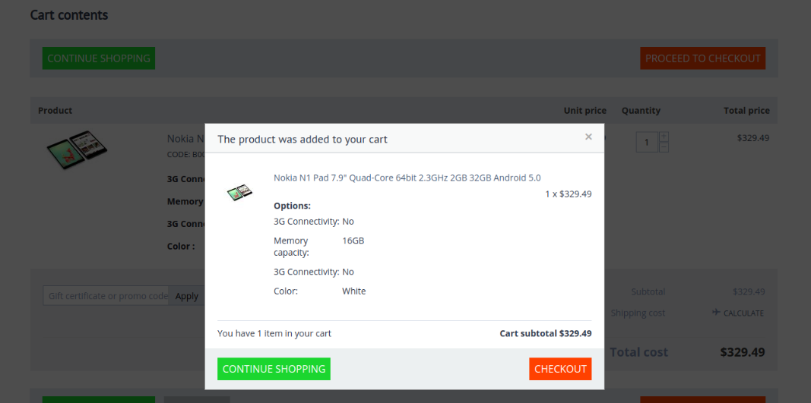The height and width of the screenshot is (403, 811).
Task: Click the CALCULATE shipping cost link
Action: click(x=743, y=313)
